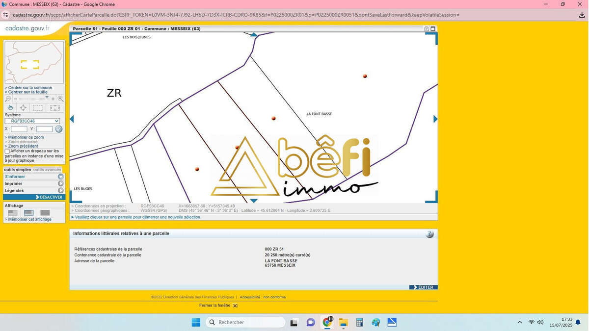The height and width of the screenshot is (331, 589).
Task: Click the ÉDITER button
Action: tap(424, 287)
